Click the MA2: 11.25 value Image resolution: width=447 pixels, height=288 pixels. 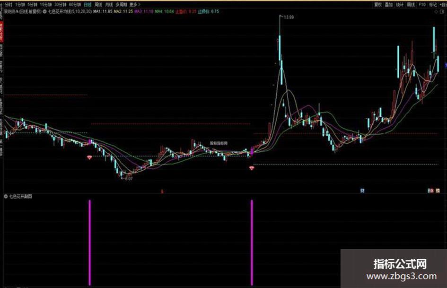pyautogui.click(x=123, y=12)
